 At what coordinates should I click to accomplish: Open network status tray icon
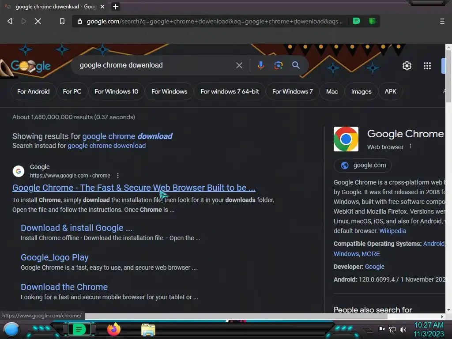(x=392, y=329)
